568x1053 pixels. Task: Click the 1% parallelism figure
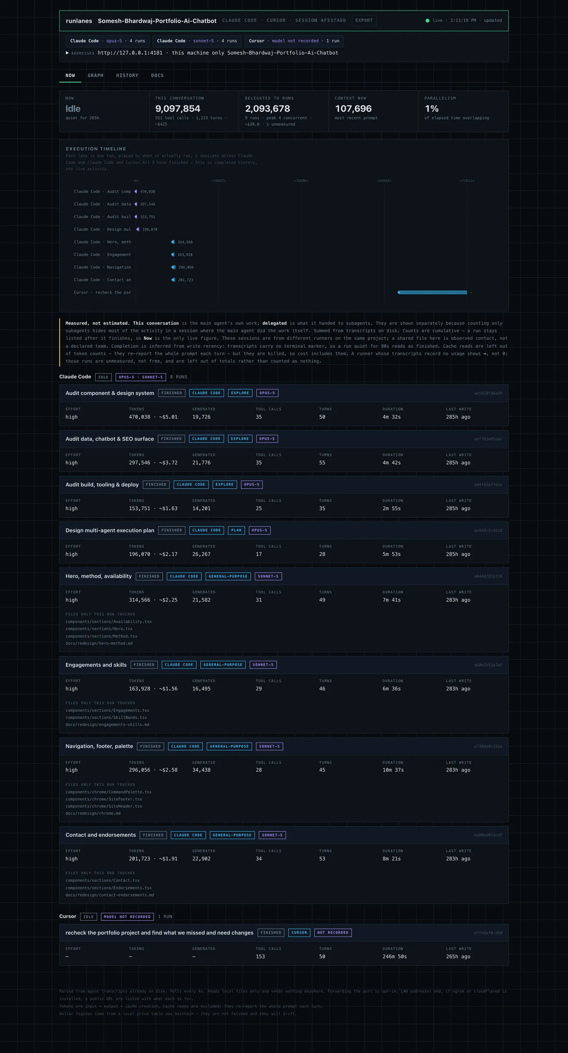pos(432,109)
